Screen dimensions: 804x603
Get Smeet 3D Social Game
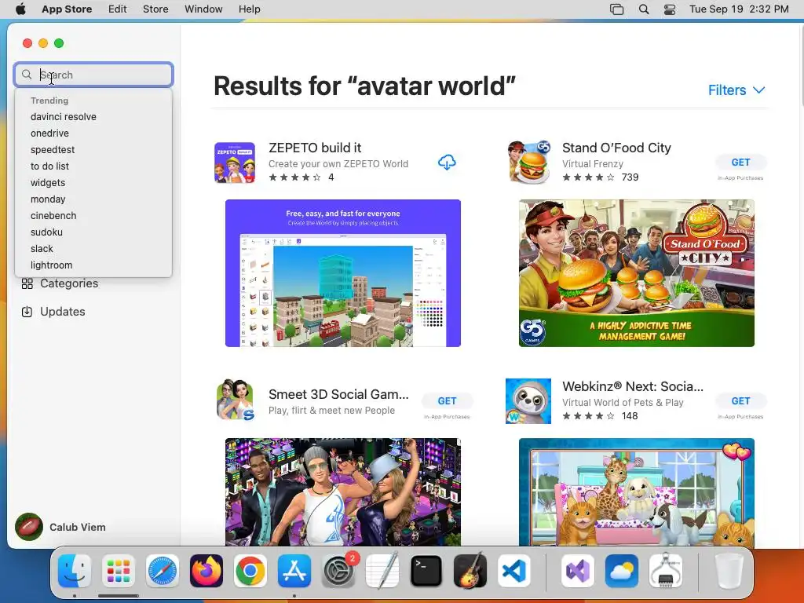point(447,401)
